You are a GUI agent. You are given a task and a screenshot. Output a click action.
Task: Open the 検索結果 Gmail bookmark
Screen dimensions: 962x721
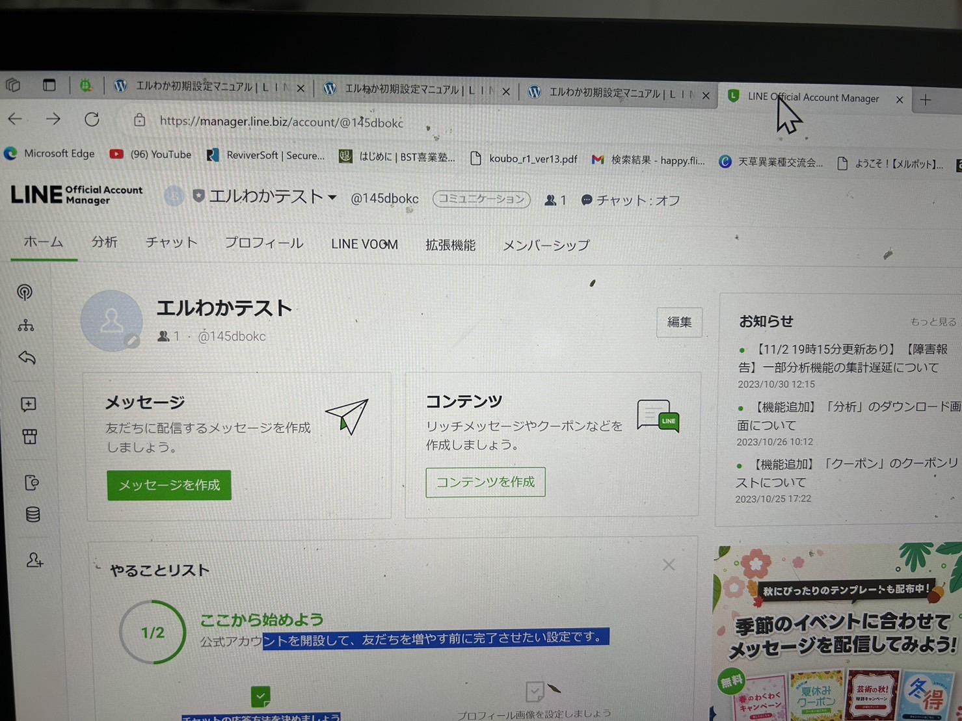648,160
